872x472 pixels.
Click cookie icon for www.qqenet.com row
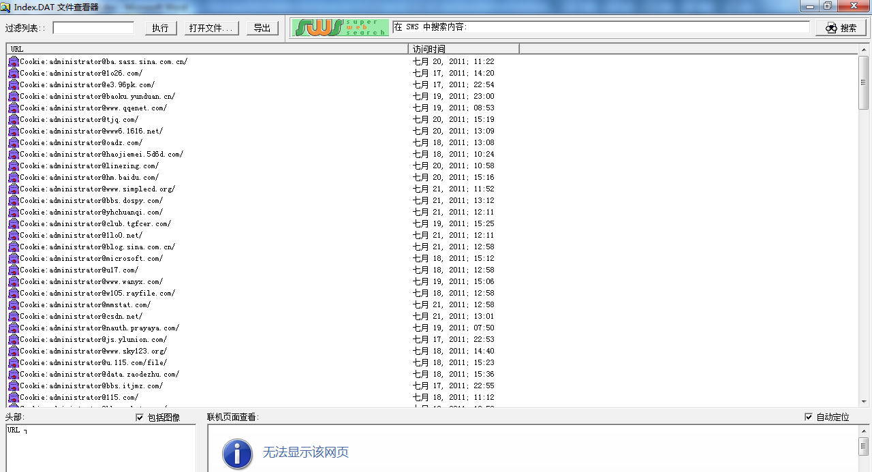14,108
